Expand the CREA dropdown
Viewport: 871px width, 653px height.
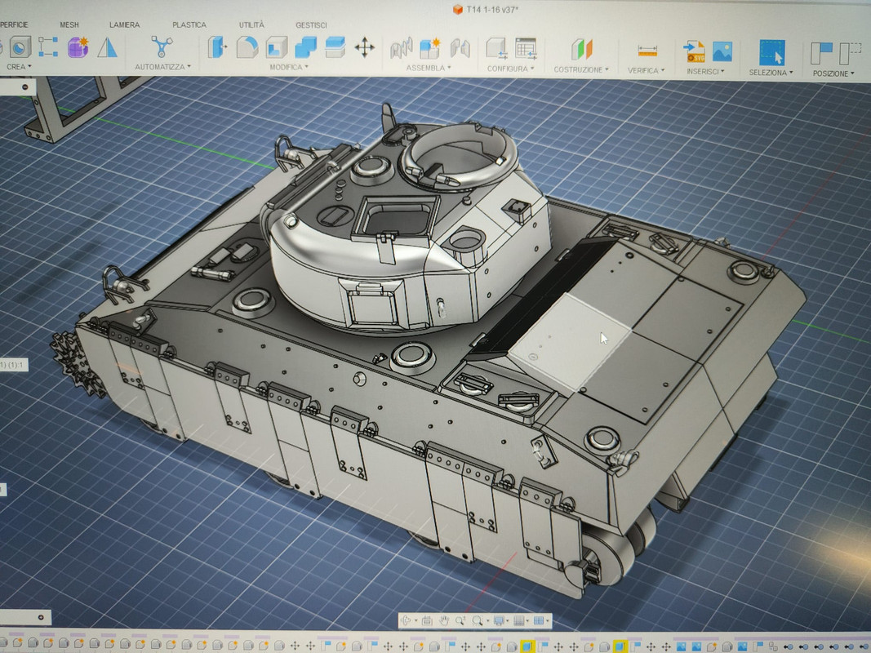point(19,67)
